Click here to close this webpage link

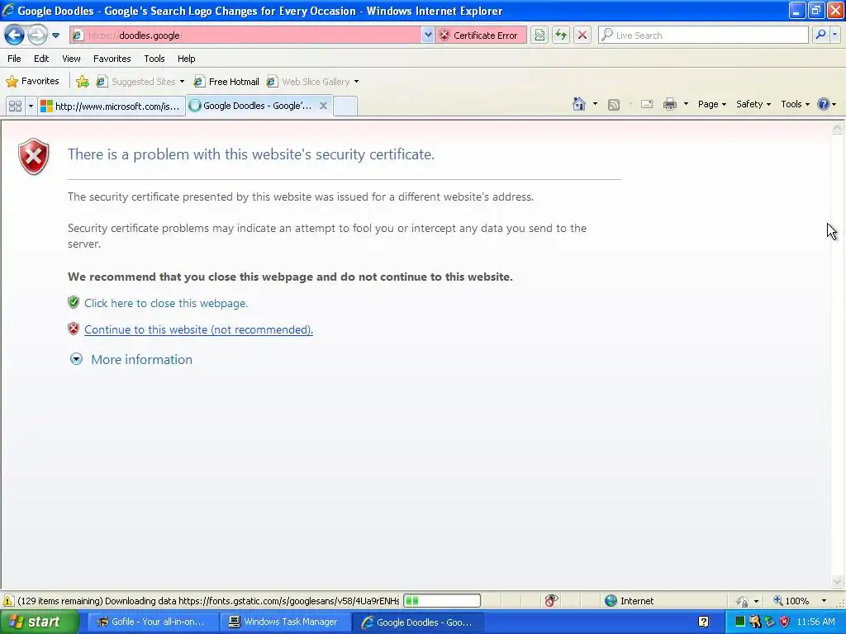[x=165, y=303]
